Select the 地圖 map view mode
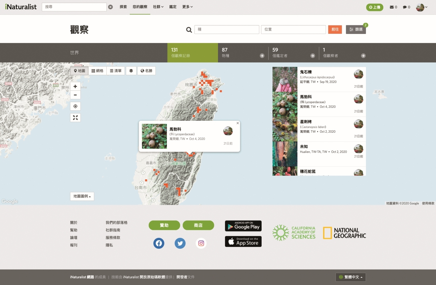Image resolution: width=436 pixels, height=285 pixels. (79, 71)
